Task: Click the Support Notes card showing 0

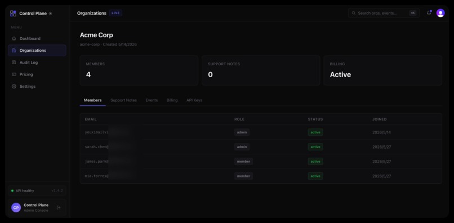Action: 261,70
